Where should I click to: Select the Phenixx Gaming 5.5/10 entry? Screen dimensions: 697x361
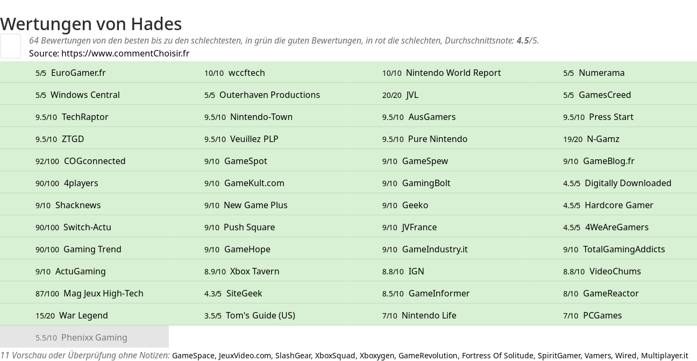point(81,337)
